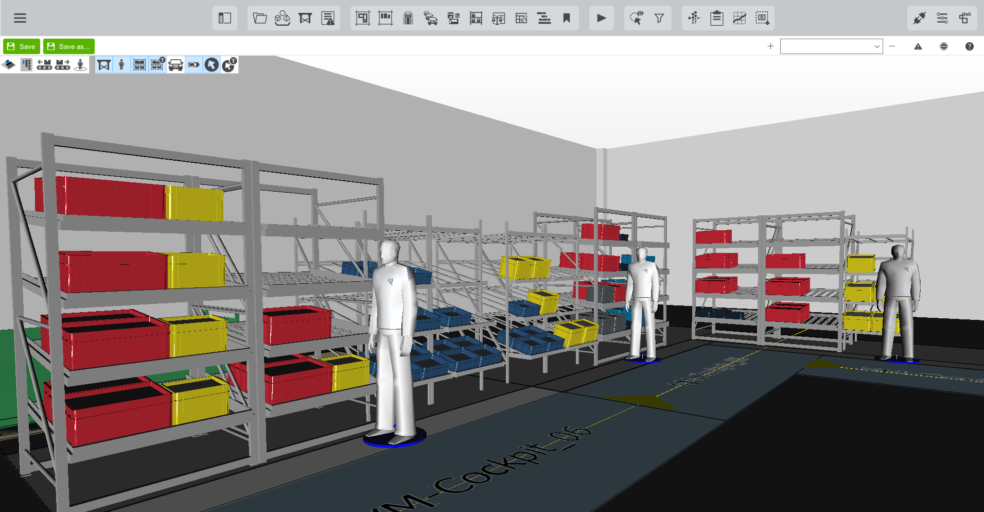The width and height of the screenshot is (984, 512).
Task: Toggle the cursor selection mode
Action: 212,65
